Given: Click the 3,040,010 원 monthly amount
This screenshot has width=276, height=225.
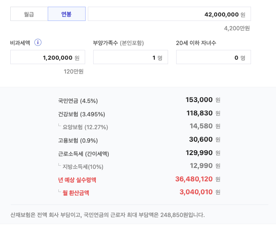Looking at the screenshot, I should coord(200,192).
